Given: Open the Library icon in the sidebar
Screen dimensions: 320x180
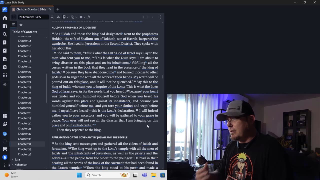Looking at the screenshot, I should pos(5,26).
